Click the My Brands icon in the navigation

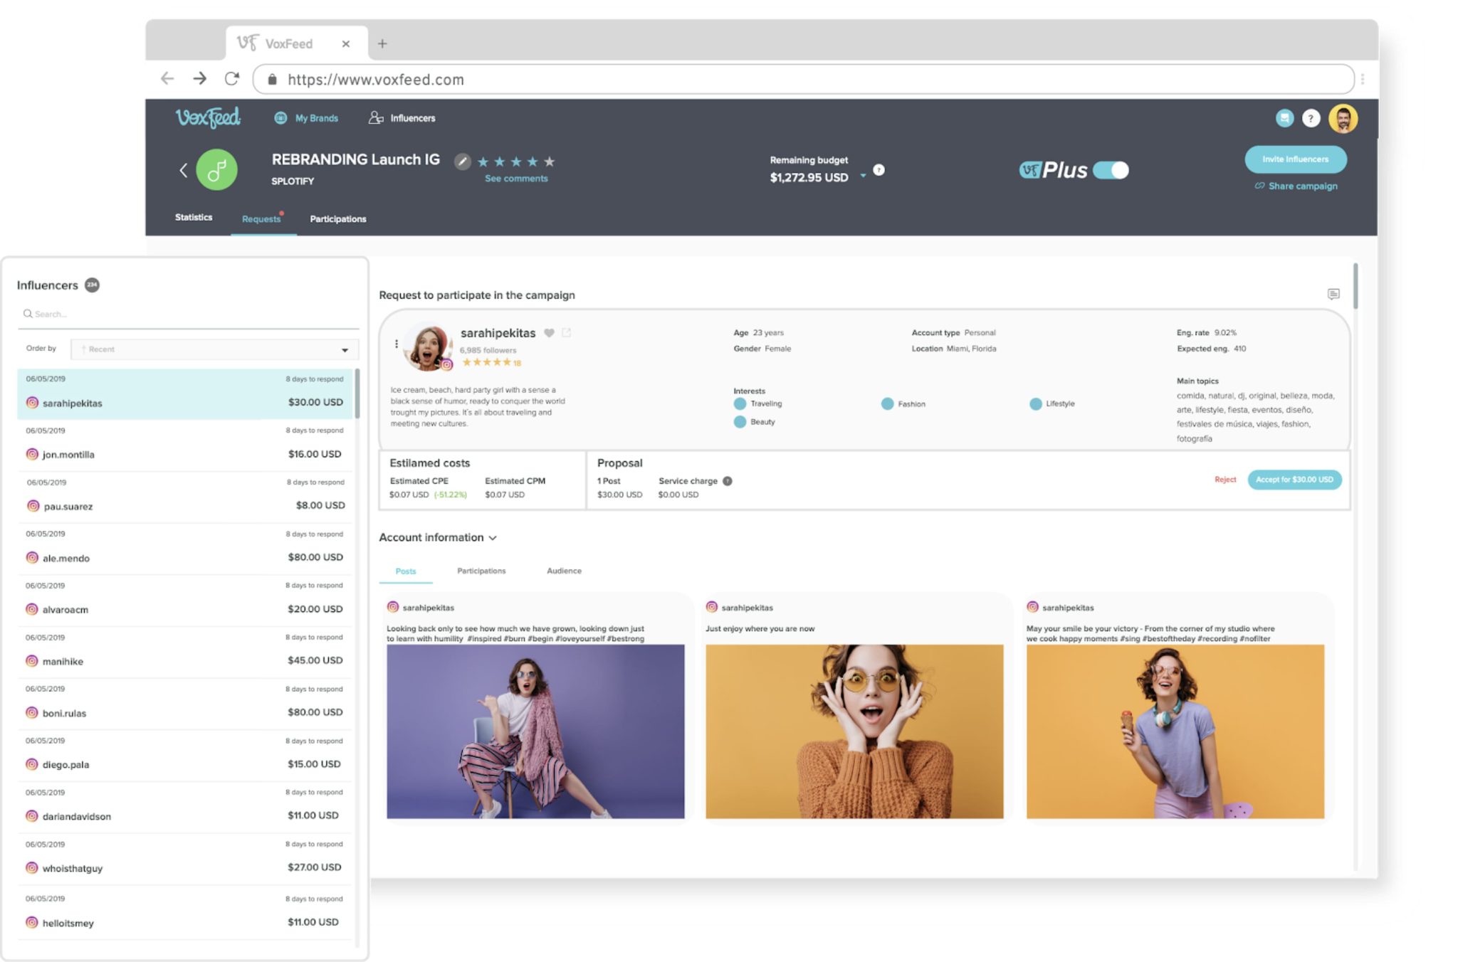[x=281, y=118]
